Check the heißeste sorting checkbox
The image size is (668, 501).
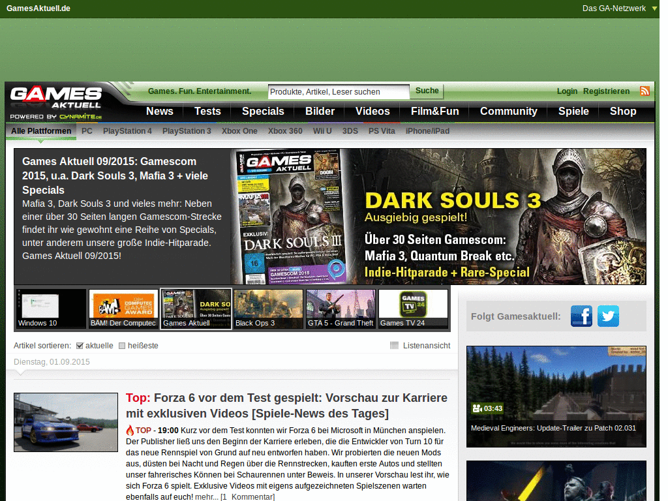pos(122,346)
